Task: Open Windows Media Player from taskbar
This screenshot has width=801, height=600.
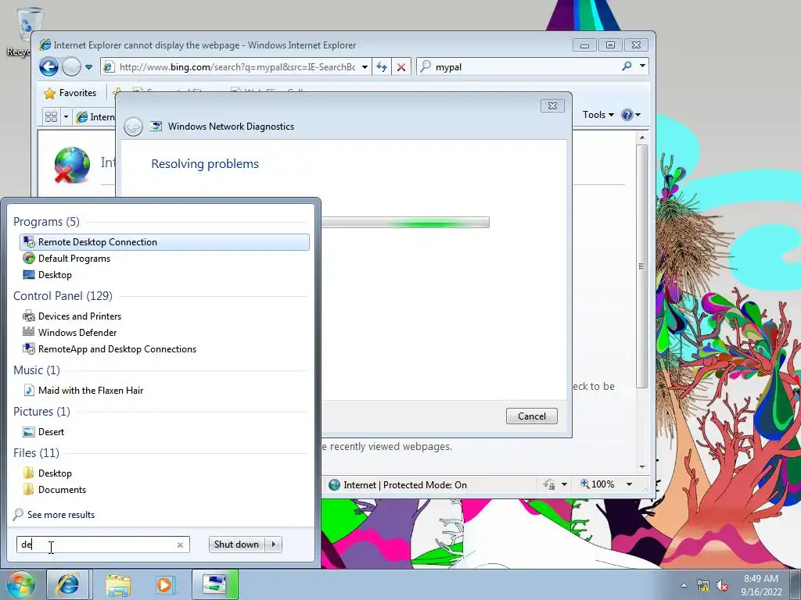Action: [165, 584]
